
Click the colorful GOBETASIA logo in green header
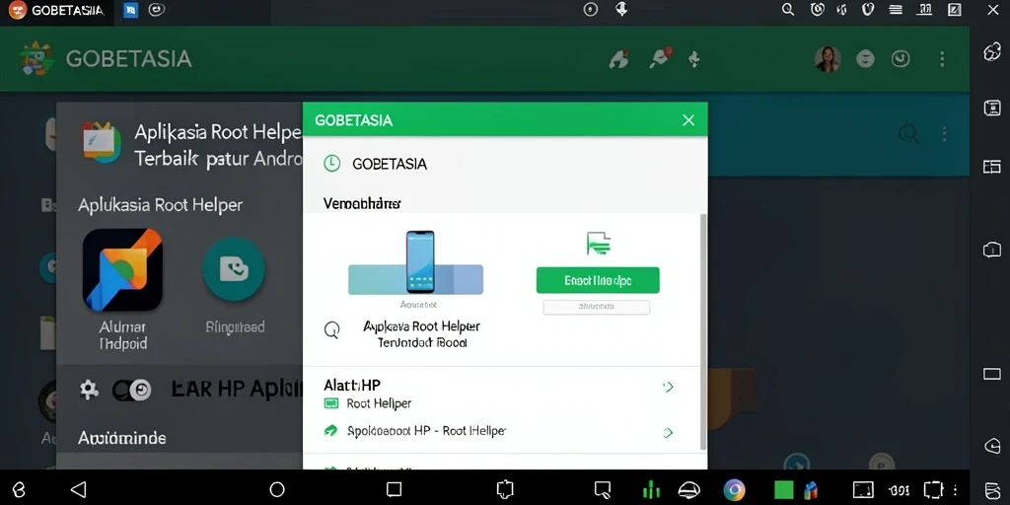pos(36,58)
